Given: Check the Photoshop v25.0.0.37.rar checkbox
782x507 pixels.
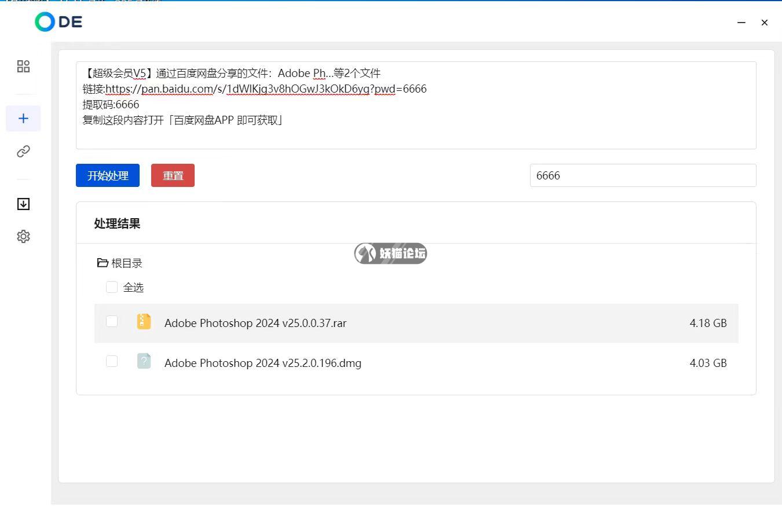Looking at the screenshot, I should coord(112,321).
